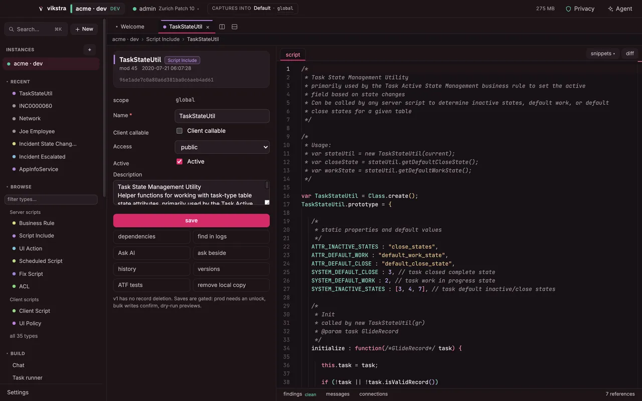Open the findings panel tab
The height and width of the screenshot is (401, 642).
(300, 394)
